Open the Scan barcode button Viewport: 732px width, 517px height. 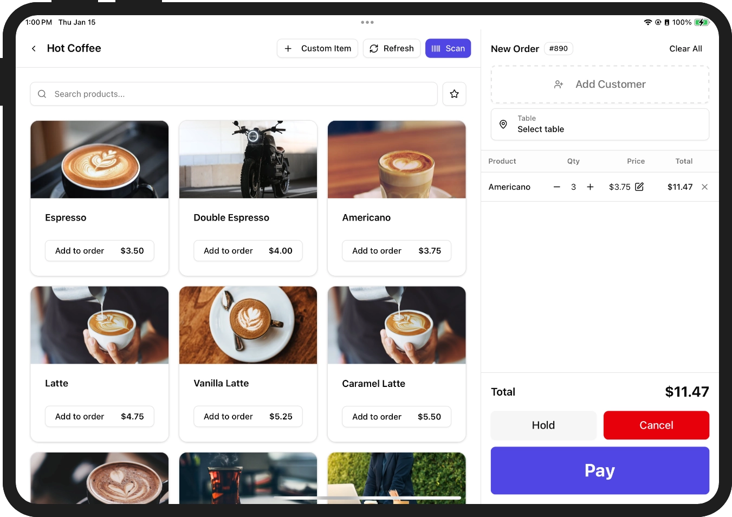[448, 48]
